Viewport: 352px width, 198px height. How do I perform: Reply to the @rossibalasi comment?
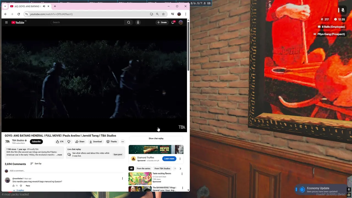pos(28,186)
